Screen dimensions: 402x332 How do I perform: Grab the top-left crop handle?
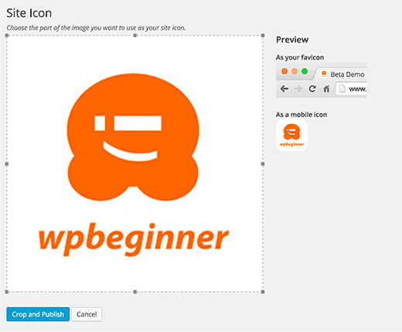point(7,36)
